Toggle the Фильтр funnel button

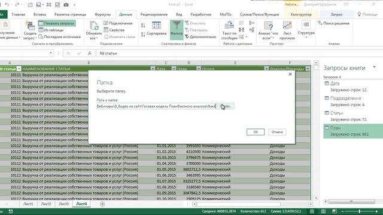tap(177, 30)
